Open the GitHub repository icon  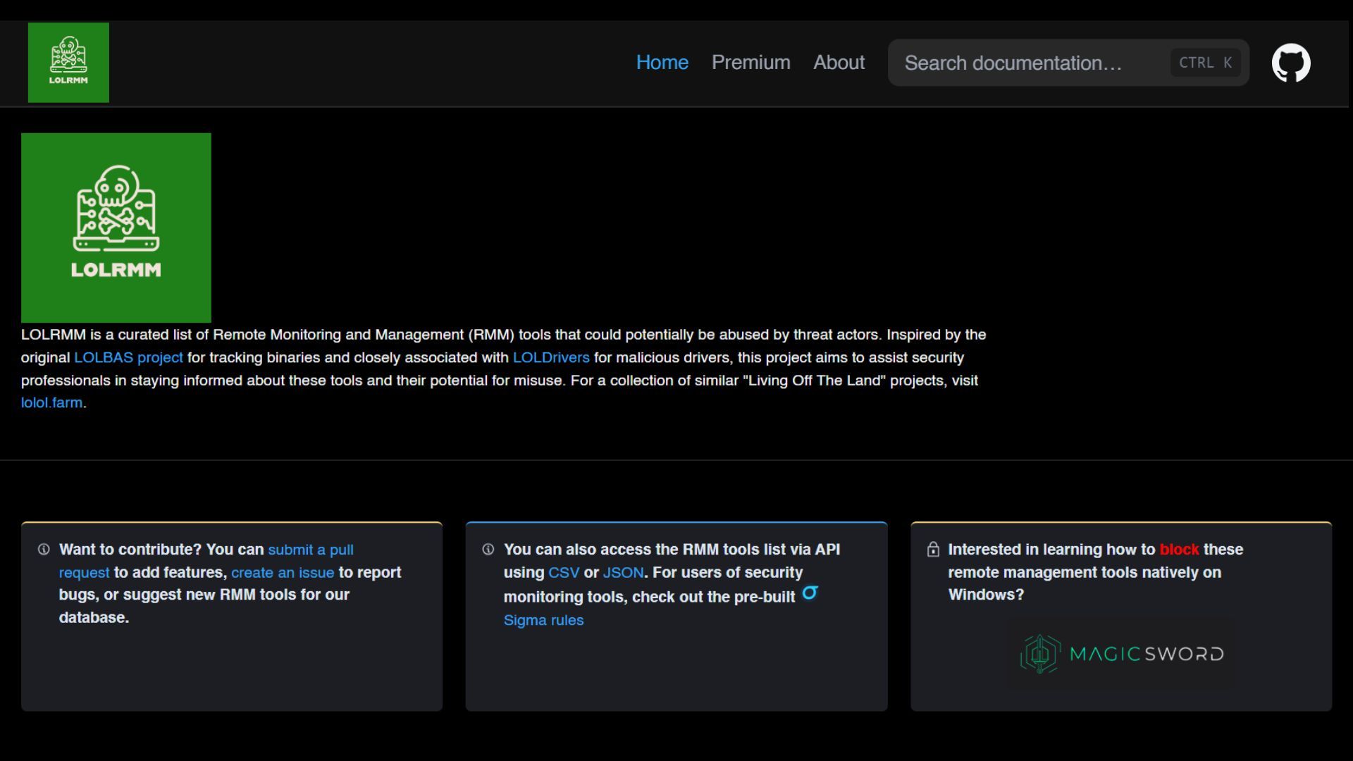[1291, 63]
